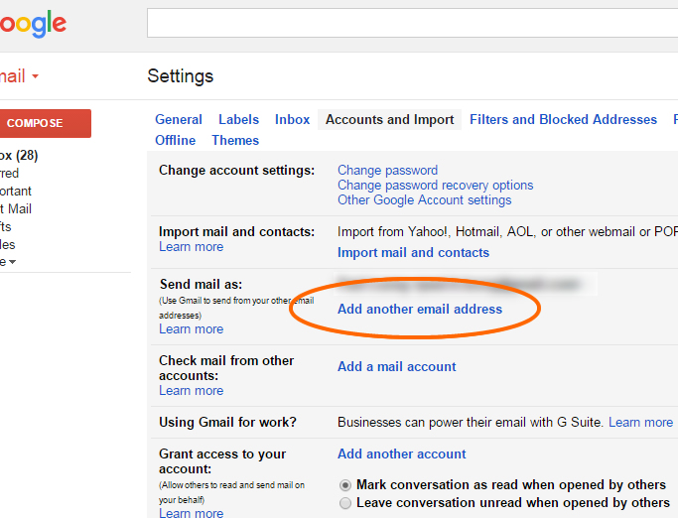This screenshot has width=678, height=518.
Task: Select Mark conversation as read radio button
Action: (345, 485)
